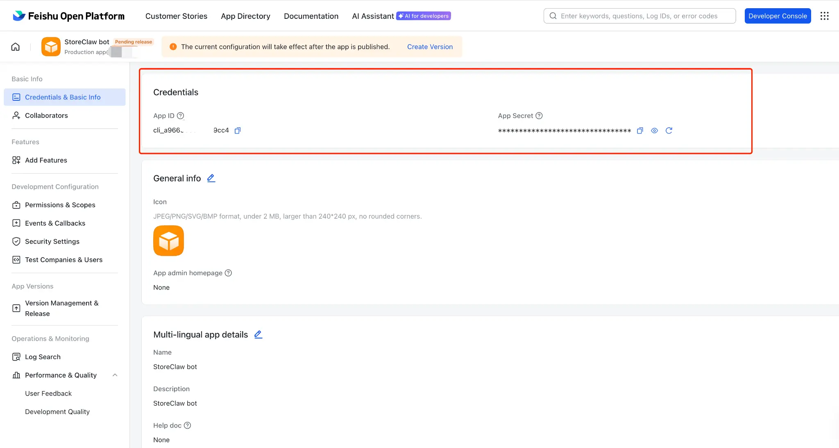Click the StoreClaw bot orange app icon in header
Screen dimensions: 839x448
point(51,47)
